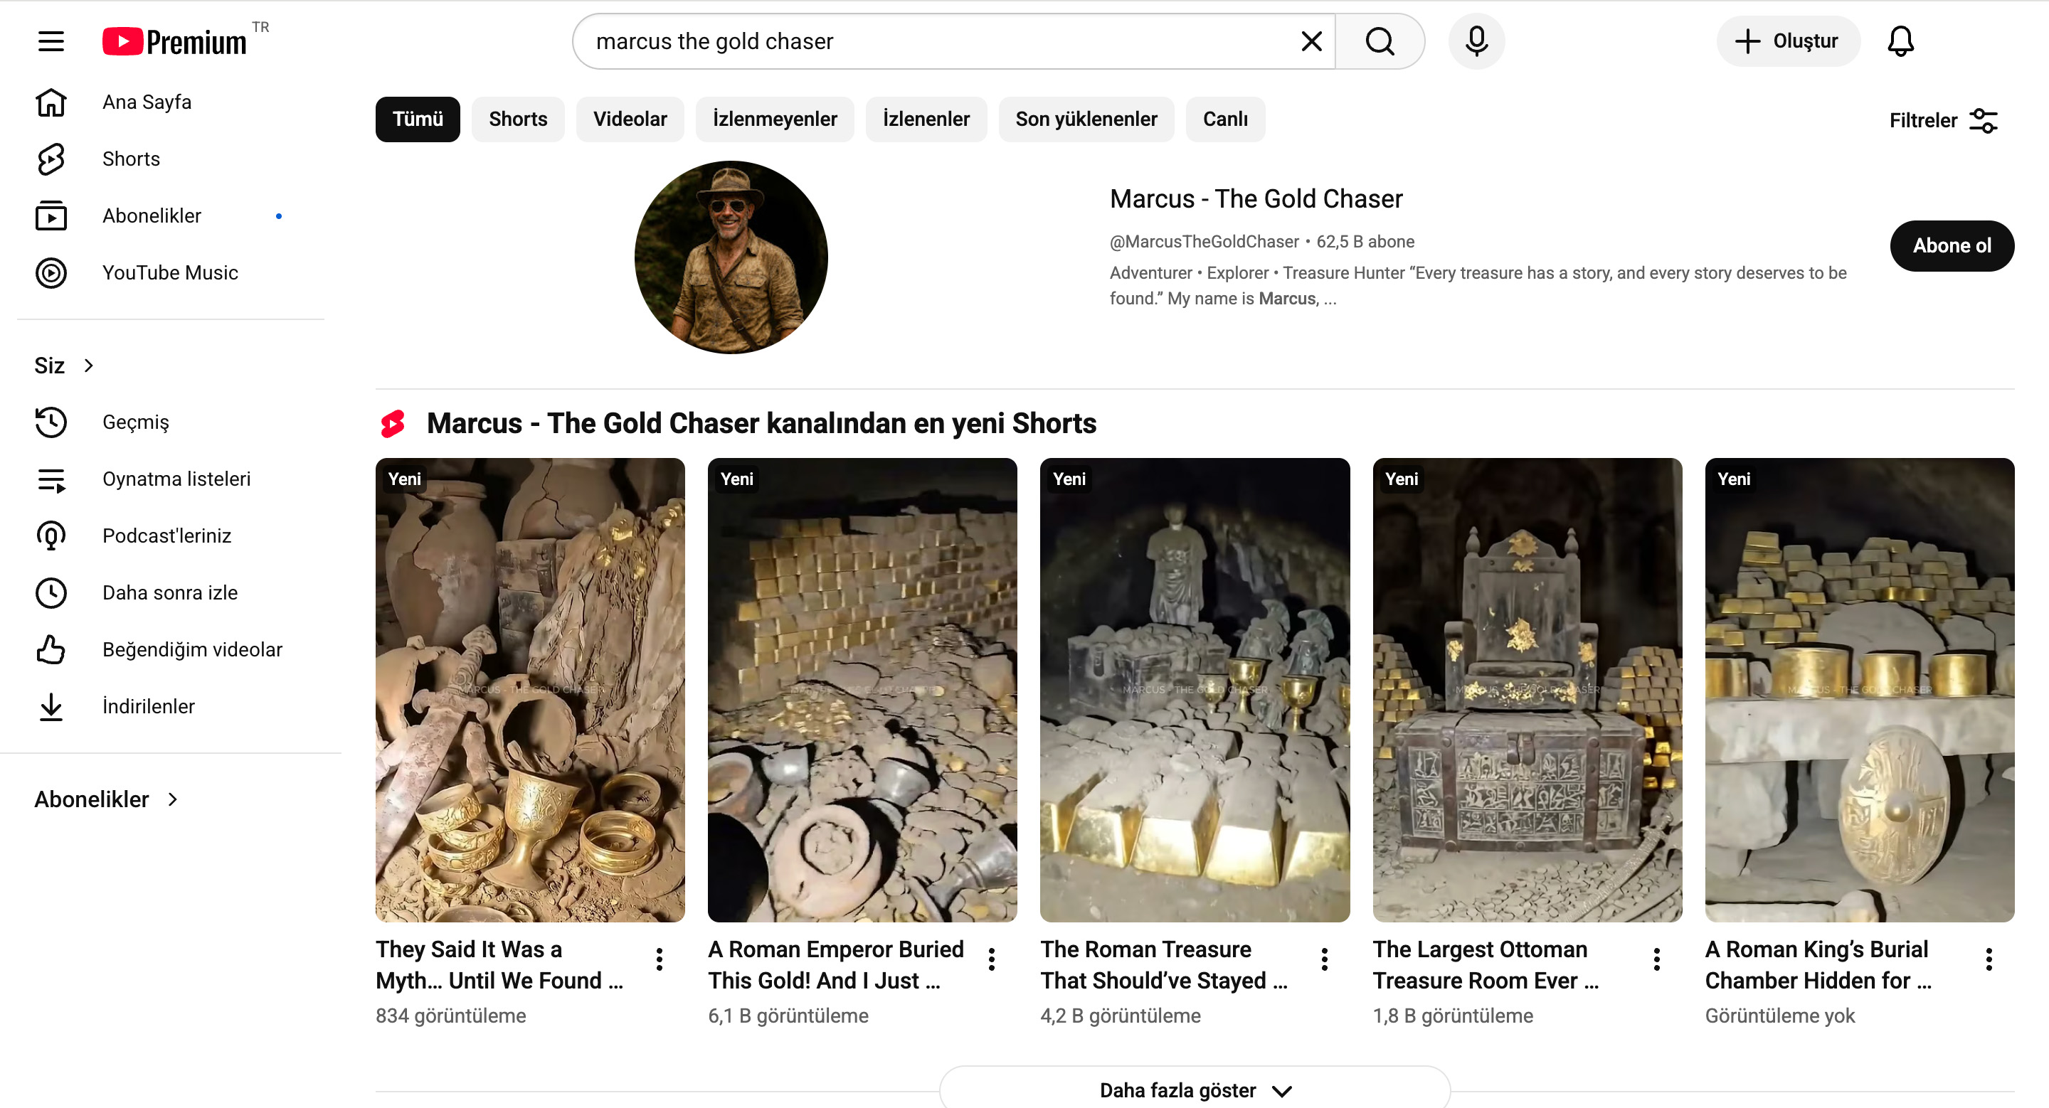Select the Canlı filter chip
The height and width of the screenshot is (1108, 2049).
point(1224,119)
